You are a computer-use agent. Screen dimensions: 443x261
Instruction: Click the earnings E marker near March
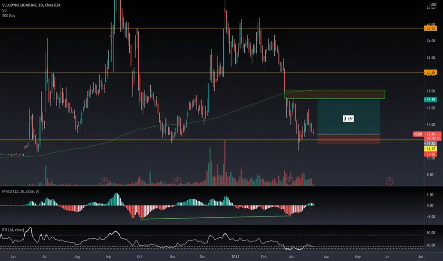click(289, 181)
